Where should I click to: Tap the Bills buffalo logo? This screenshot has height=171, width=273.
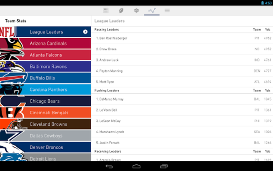pos(14,78)
